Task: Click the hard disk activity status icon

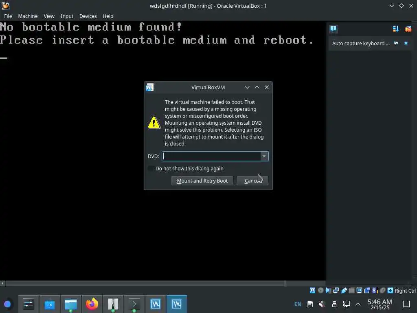Action: coord(312,290)
